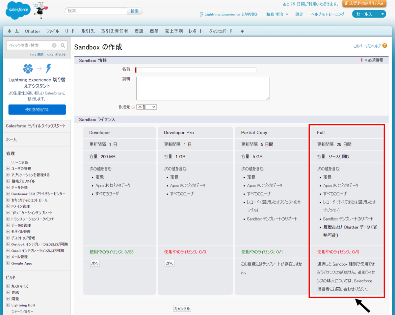This screenshot has width=395, height=315.
Task: Click the キャンセル button
Action: point(182,308)
